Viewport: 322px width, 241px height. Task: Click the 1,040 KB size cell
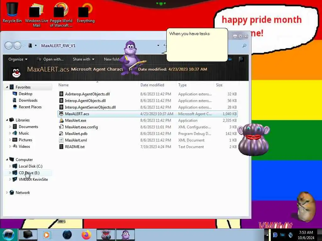230,114
